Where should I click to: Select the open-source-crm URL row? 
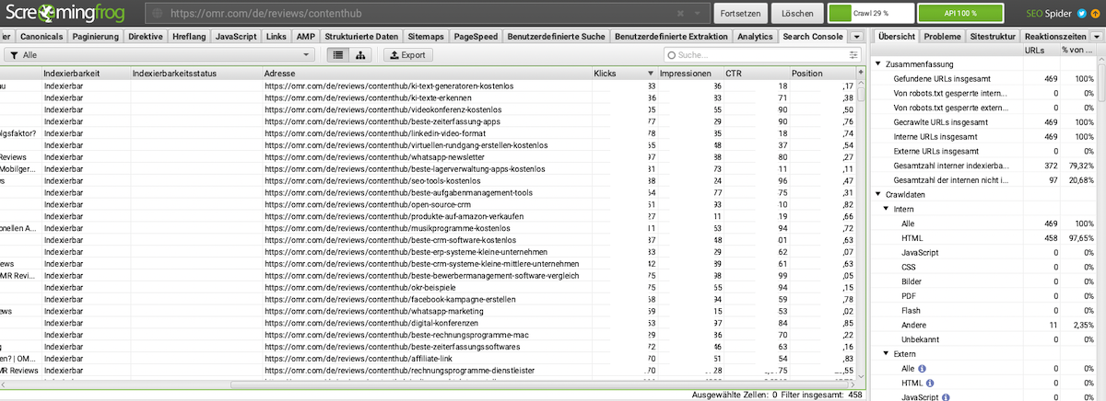point(428,205)
